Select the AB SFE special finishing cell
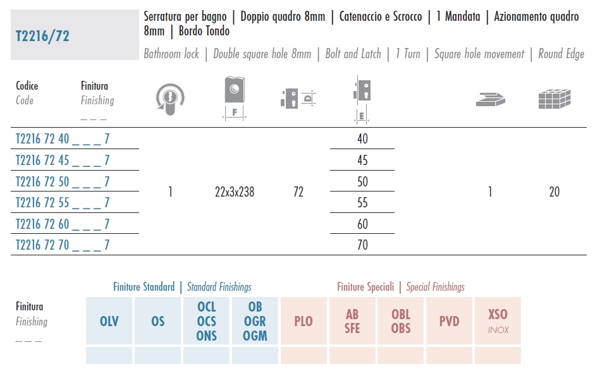595x371 pixels. 352,321
